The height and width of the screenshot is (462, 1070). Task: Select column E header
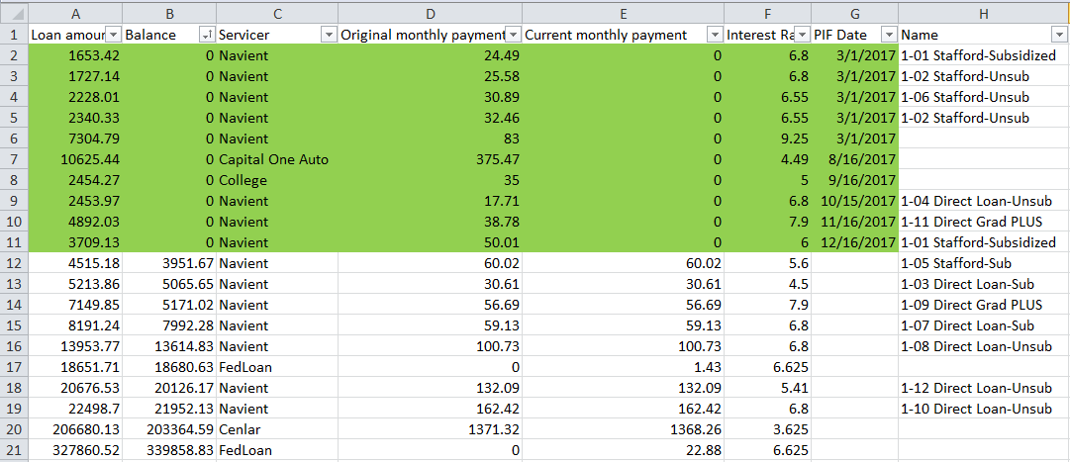pyautogui.click(x=623, y=13)
